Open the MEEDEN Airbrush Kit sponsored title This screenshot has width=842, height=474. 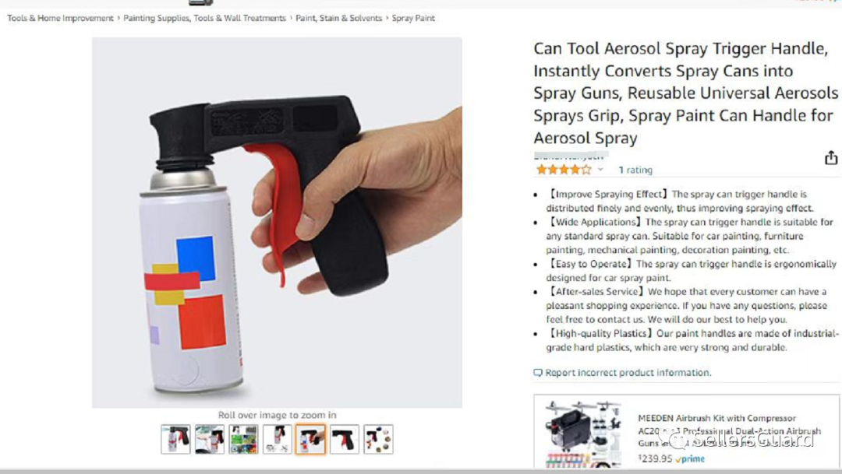pyautogui.click(x=729, y=430)
